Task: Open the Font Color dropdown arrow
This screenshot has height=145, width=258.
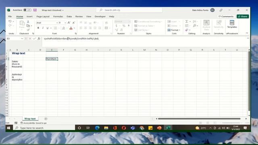Action: 74,28
